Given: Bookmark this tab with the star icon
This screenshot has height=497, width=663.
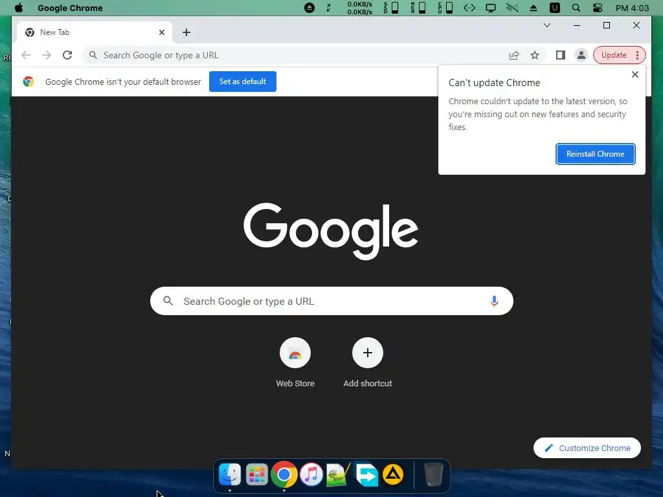Looking at the screenshot, I should (x=535, y=56).
